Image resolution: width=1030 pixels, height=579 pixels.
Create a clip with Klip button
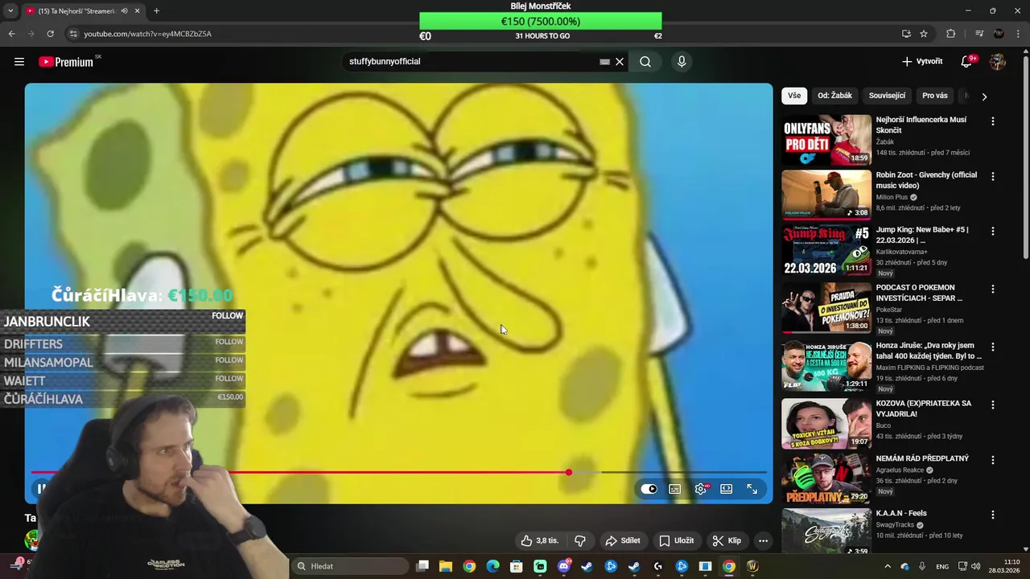click(x=727, y=541)
